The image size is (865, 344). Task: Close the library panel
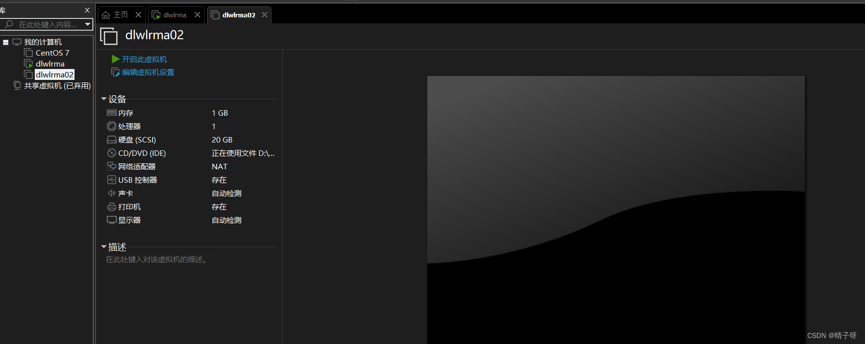87,10
